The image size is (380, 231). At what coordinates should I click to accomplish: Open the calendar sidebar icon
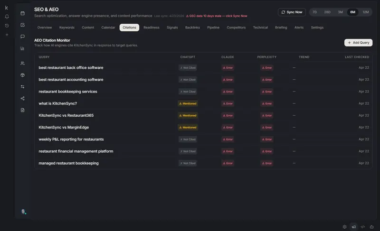(x=22, y=13)
